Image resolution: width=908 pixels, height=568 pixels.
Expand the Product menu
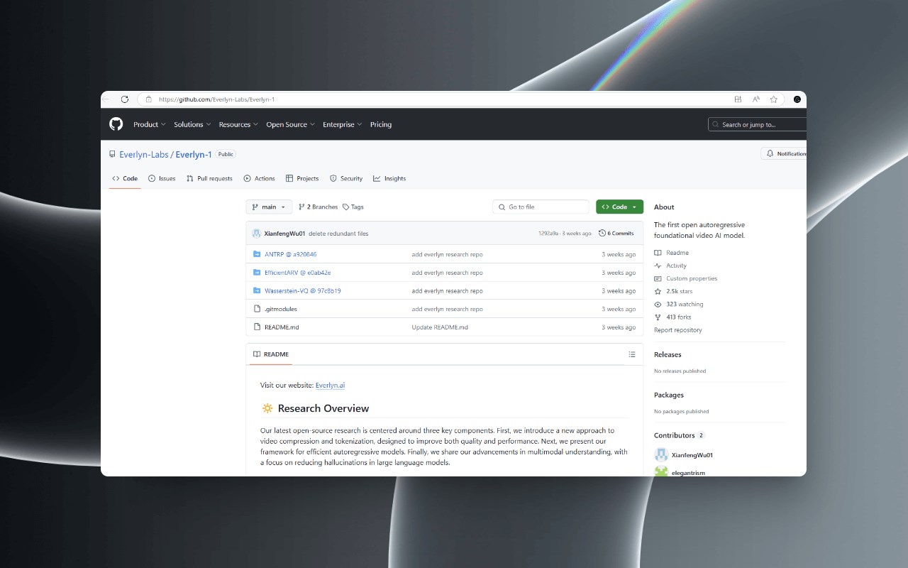point(150,124)
